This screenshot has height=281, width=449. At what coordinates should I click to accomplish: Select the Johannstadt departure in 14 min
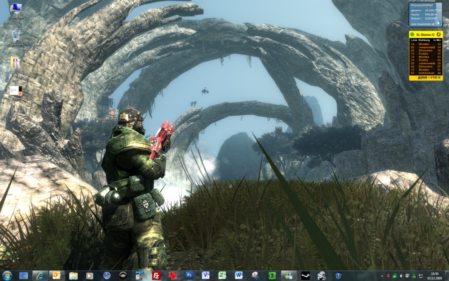point(426,47)
